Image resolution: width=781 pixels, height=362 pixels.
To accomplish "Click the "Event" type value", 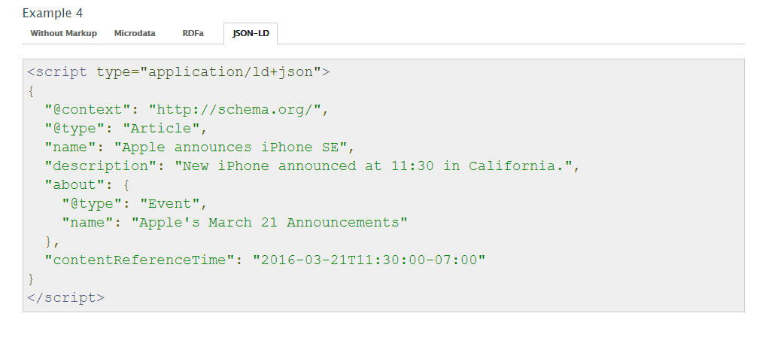I will (x=170, y=204).
